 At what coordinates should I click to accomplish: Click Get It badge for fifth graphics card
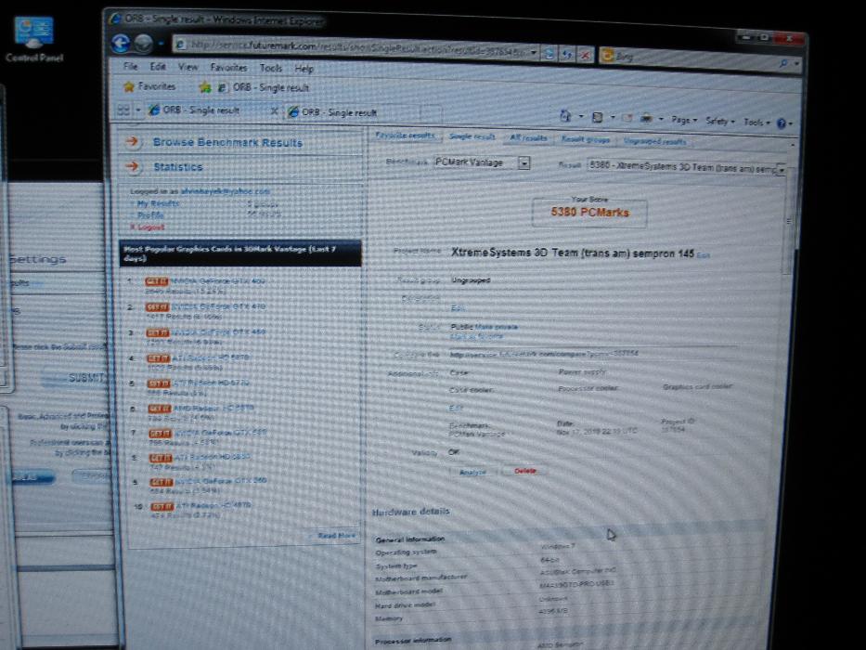(159, 383)
